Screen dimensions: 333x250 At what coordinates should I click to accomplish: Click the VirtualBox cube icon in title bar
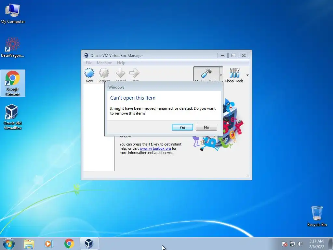pyautogui.click(x=86, y=55)
